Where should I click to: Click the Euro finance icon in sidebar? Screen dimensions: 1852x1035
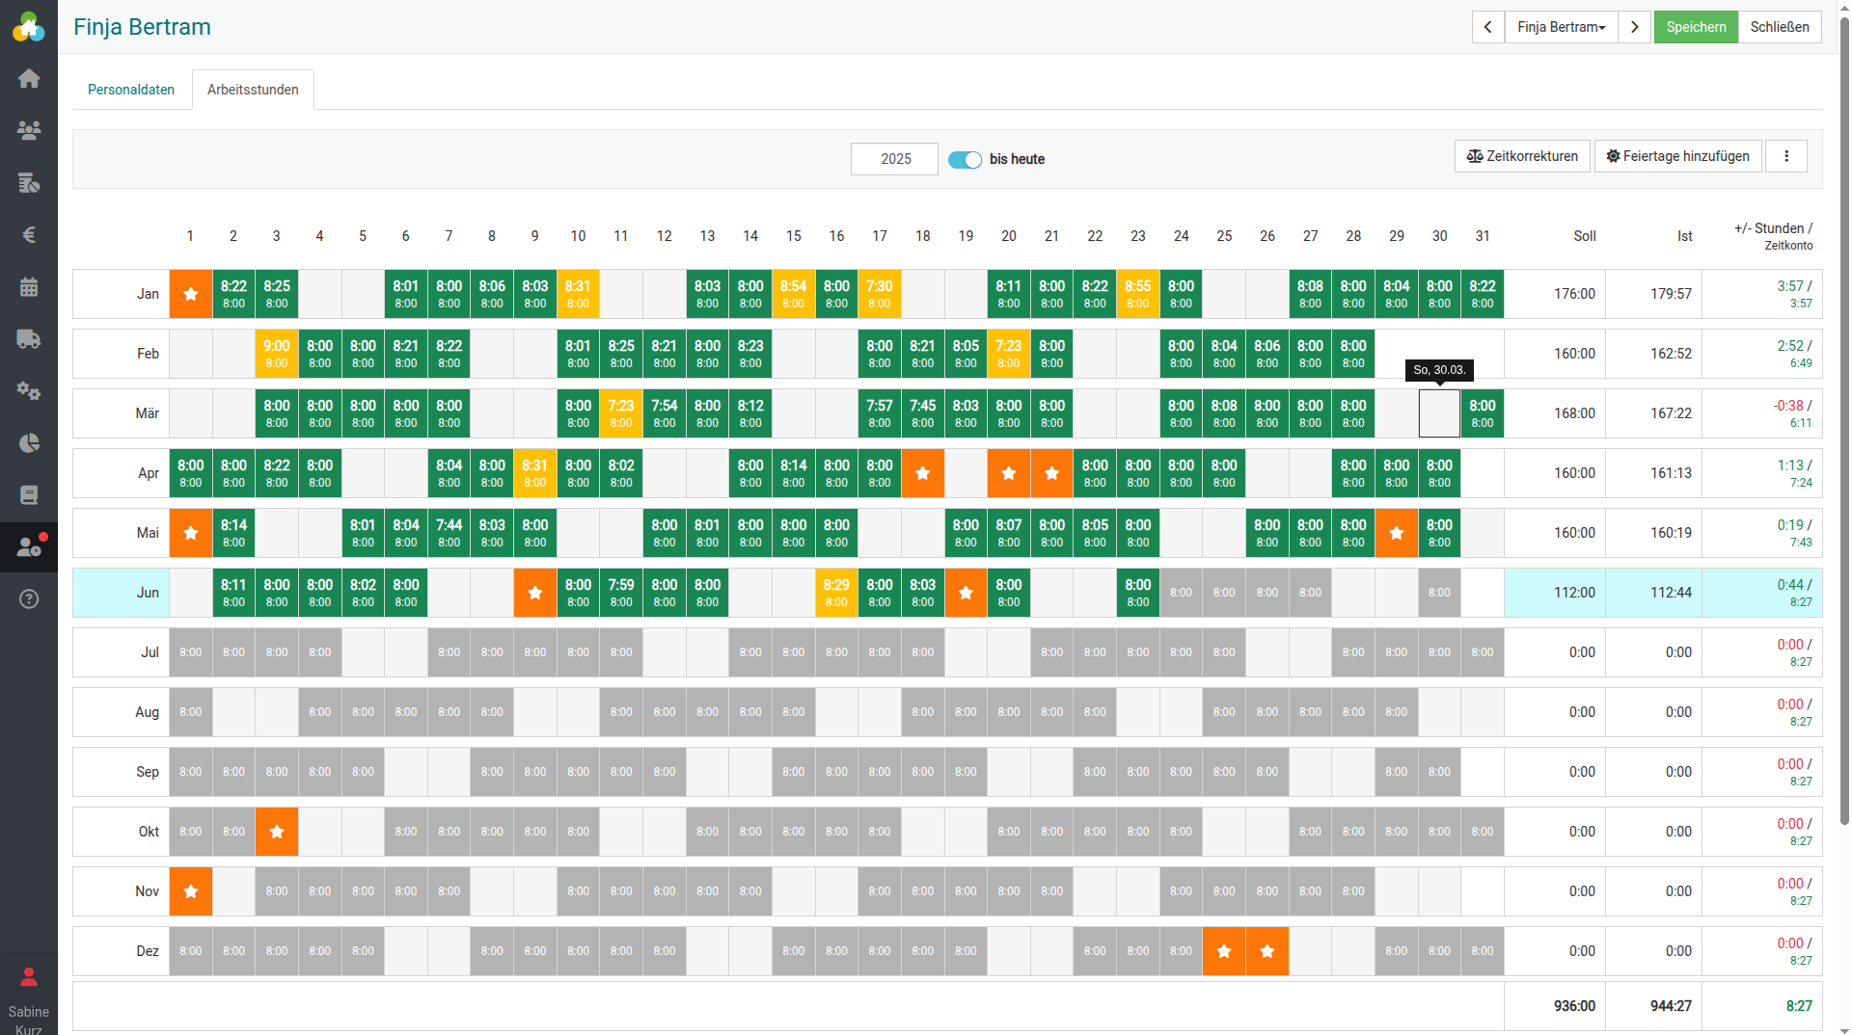coord(29,234)
